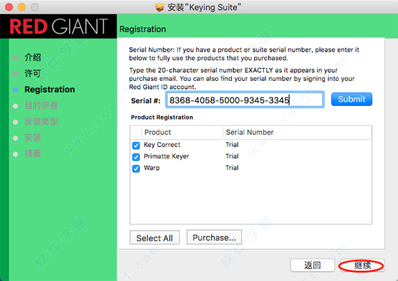The height and width of the screenshot is (281, 398).
Task: Uncheck the Warp product checkbox
Action: 136,168
